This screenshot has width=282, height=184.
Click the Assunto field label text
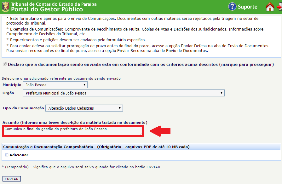75,122
